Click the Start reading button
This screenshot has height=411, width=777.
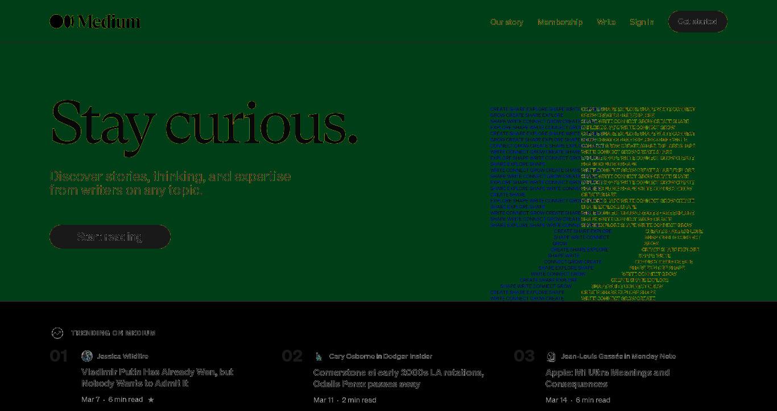[110, 237]
